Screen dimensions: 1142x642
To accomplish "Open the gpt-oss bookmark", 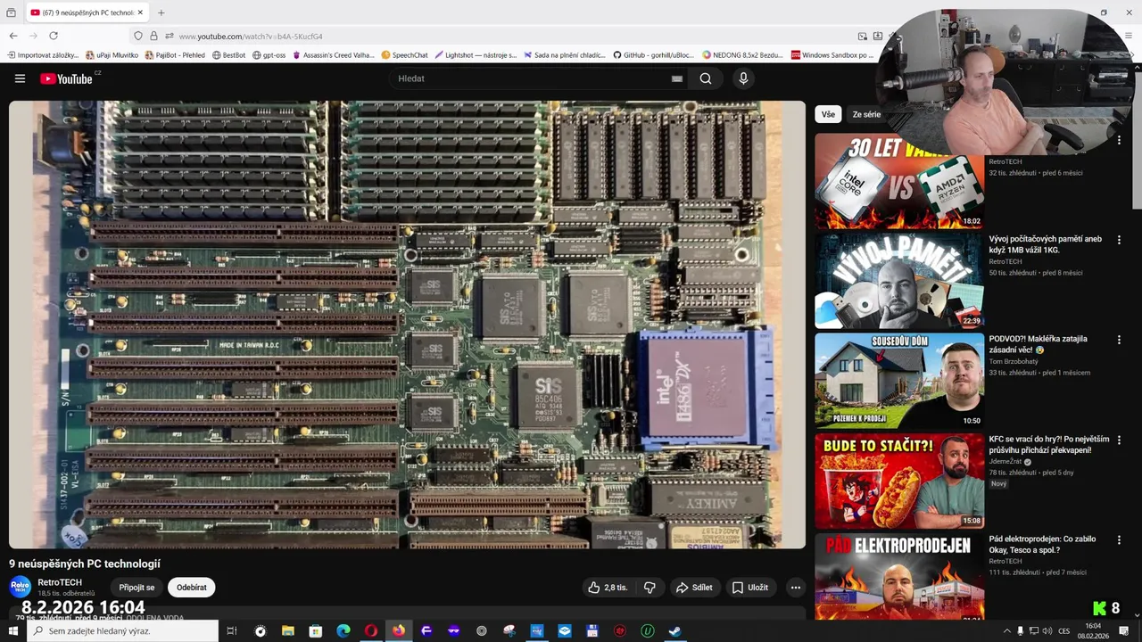I will point(269,55).
